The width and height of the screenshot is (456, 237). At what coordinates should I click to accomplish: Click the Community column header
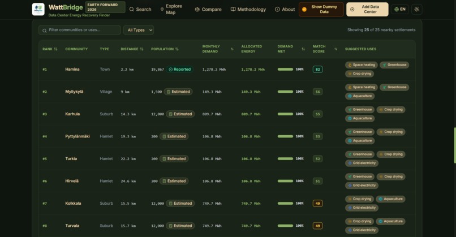(76, 49)
